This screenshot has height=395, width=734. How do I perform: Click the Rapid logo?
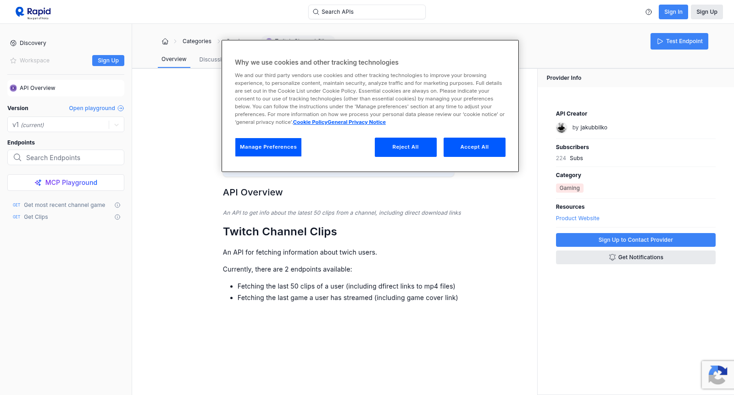pyautogui.click(x=33, y=12)
